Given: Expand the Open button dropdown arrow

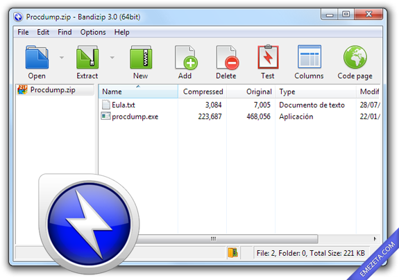Looking at the screenshot, I should 62,58.
